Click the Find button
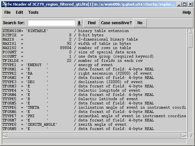The height and width of the screenshot is (146, 195). click(x=92, y=23)
